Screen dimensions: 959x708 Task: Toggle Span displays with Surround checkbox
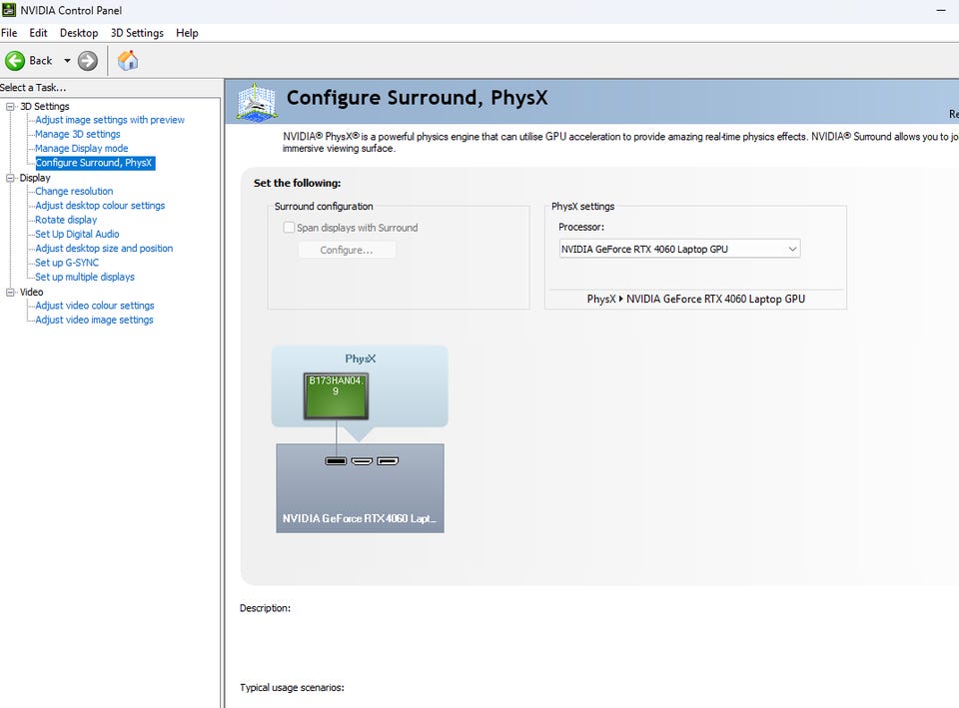[x=289, y=228]
